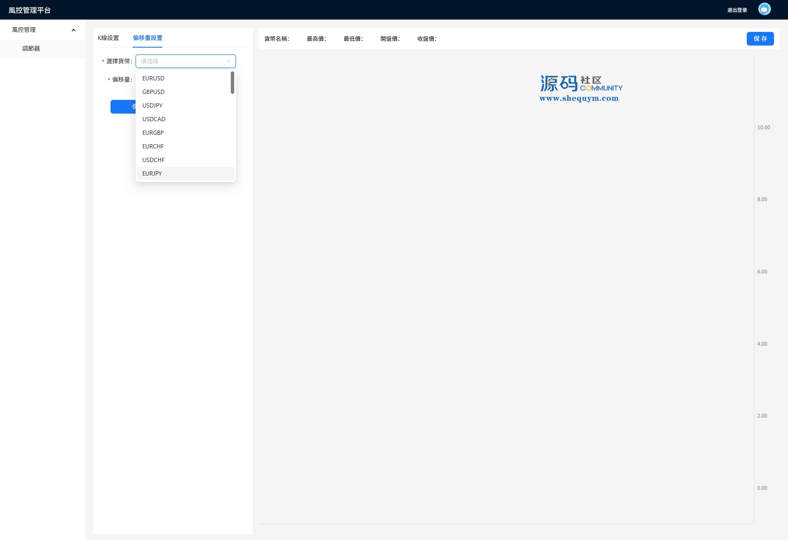Click the 請選擇 currency input field

(x=181, y=61)
